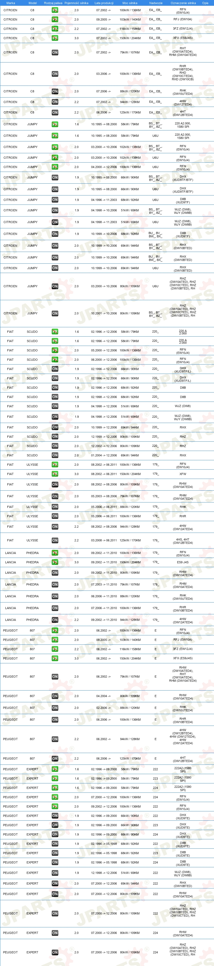Screen dimensions: 214x966
Task: Click the Oznaczenie silnika column header
Action: [x=183, y=3]
